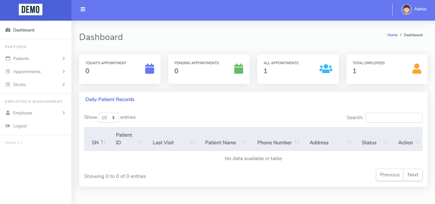Click into the table Search field

click(x=394, y=118)
